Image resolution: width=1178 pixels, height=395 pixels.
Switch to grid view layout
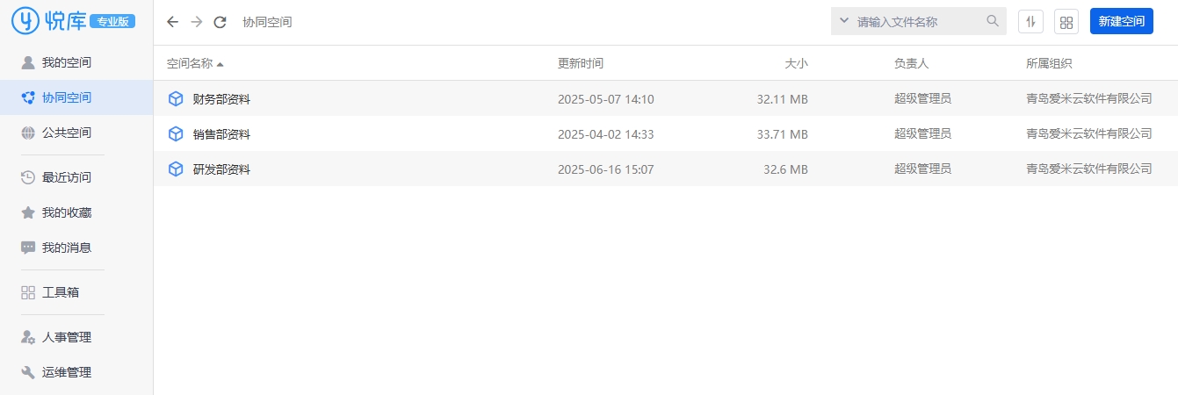point(1066,22)
